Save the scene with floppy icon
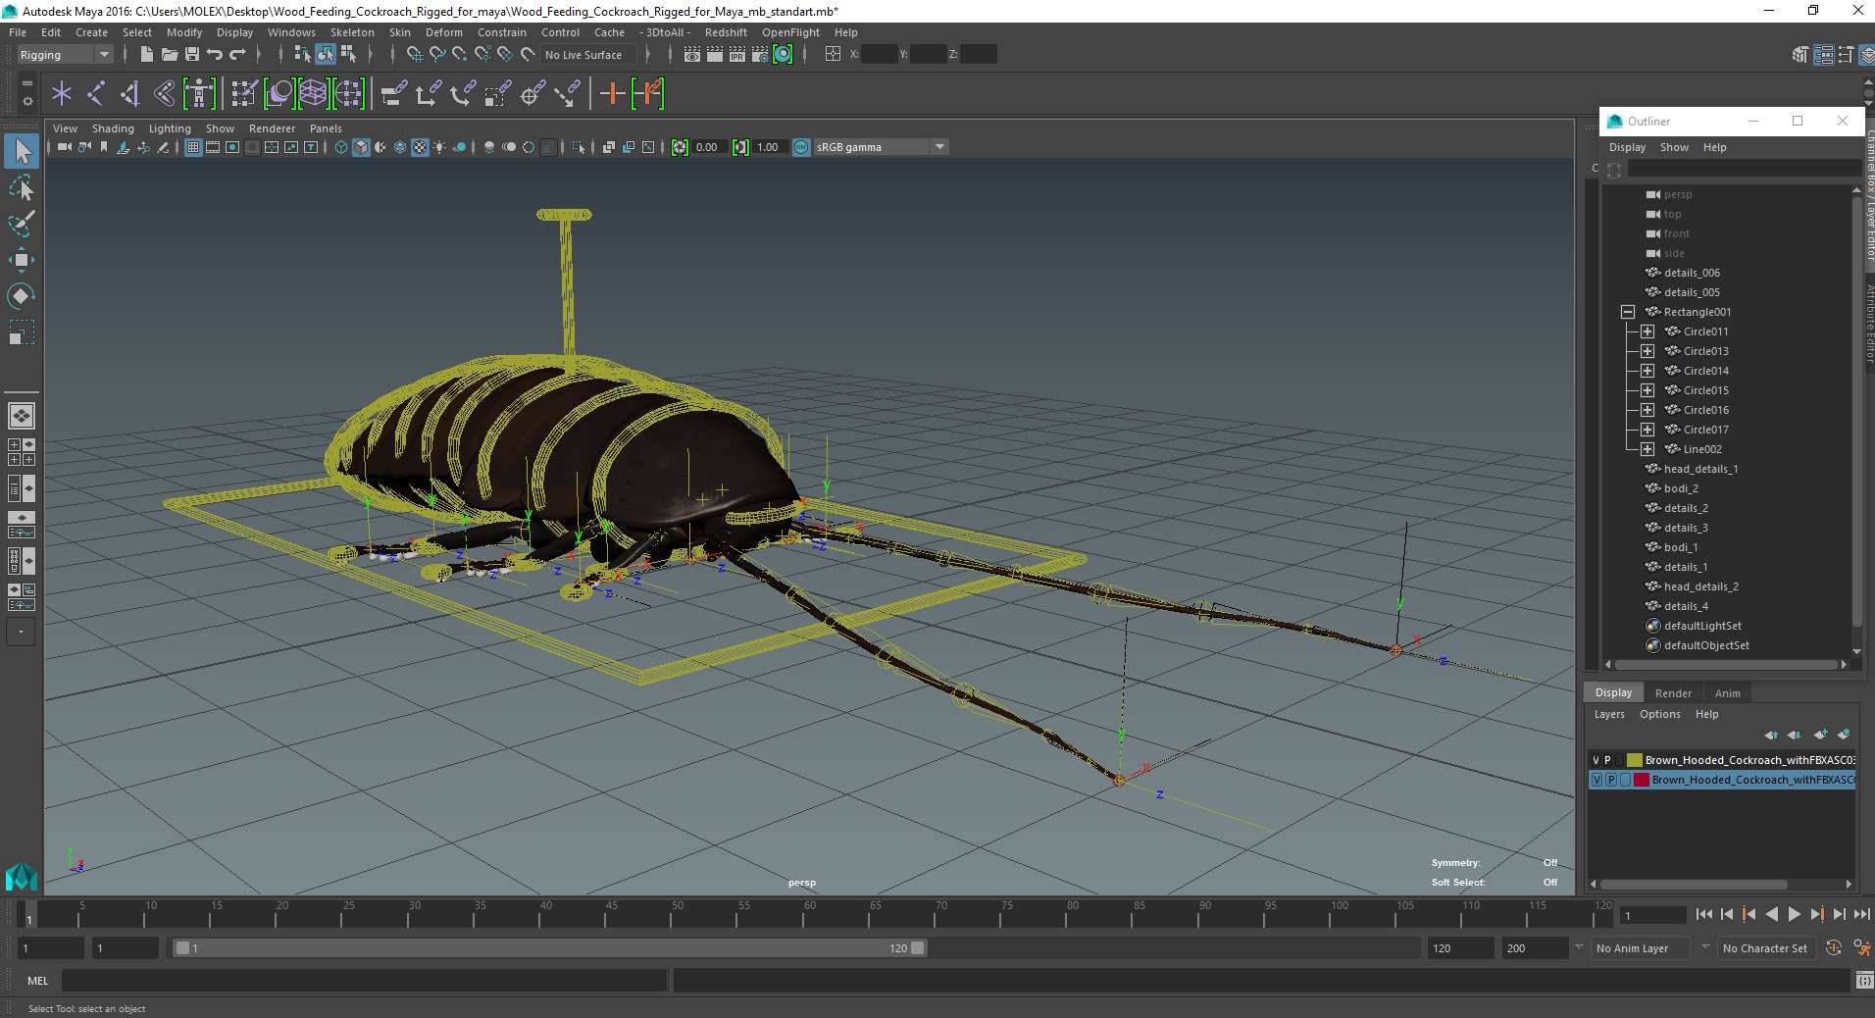The image size is (1875, 1018). tap(192, 55)
